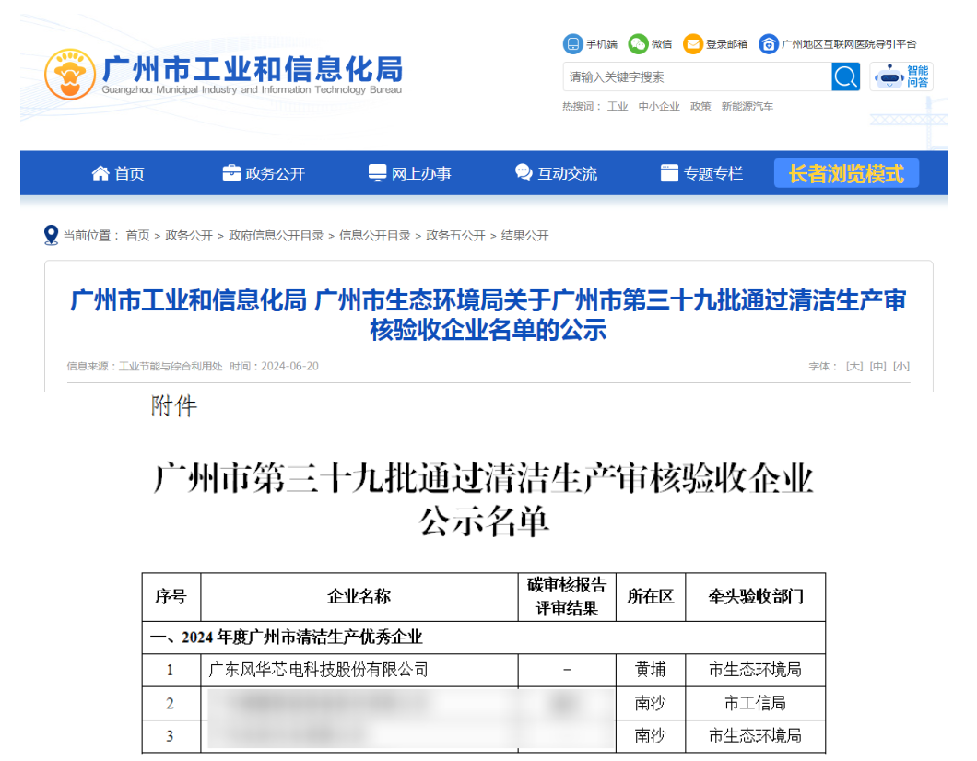Viewport: 977px width, 761px height.
Task: Open the 政务公开 navigation menu
Action: coord(264,172)
